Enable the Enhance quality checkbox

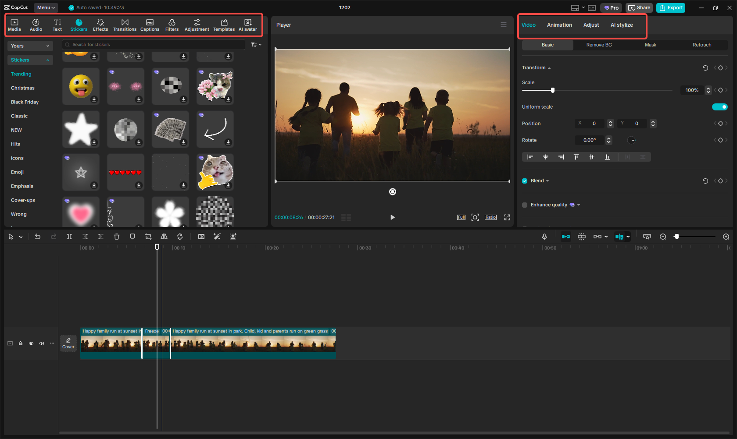(524, 205)
